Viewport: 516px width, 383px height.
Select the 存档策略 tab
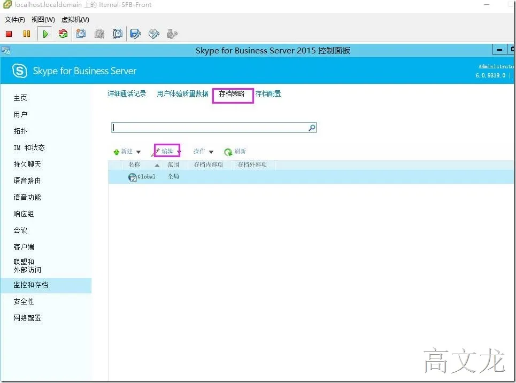click(232, 93)
